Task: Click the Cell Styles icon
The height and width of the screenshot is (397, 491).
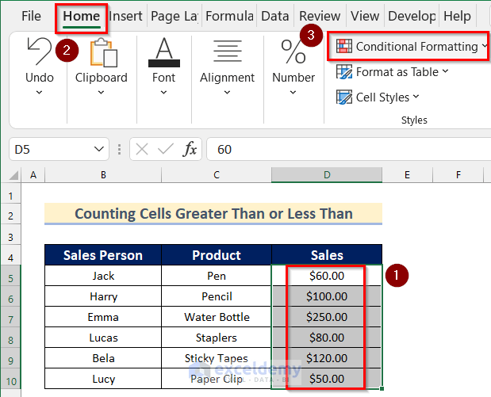Action: (344, 97)
